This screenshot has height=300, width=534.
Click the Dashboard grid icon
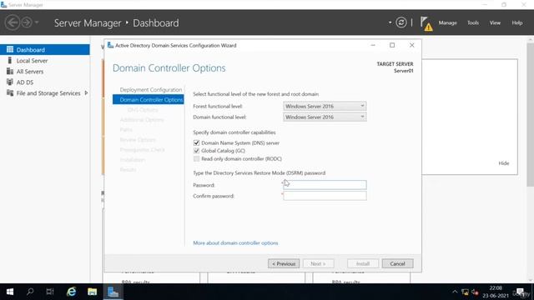coord(10,49)
